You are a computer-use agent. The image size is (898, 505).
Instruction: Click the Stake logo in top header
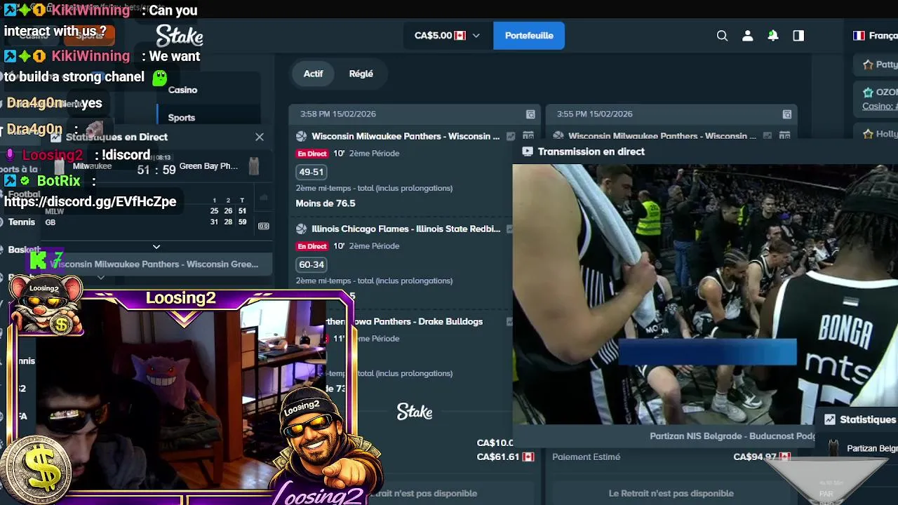(x=180, y=36)
